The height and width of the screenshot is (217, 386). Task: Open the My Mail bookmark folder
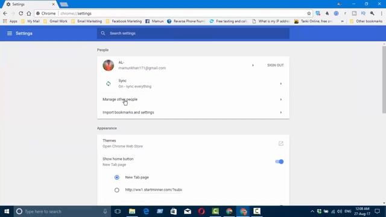click(x=30, y=22)
